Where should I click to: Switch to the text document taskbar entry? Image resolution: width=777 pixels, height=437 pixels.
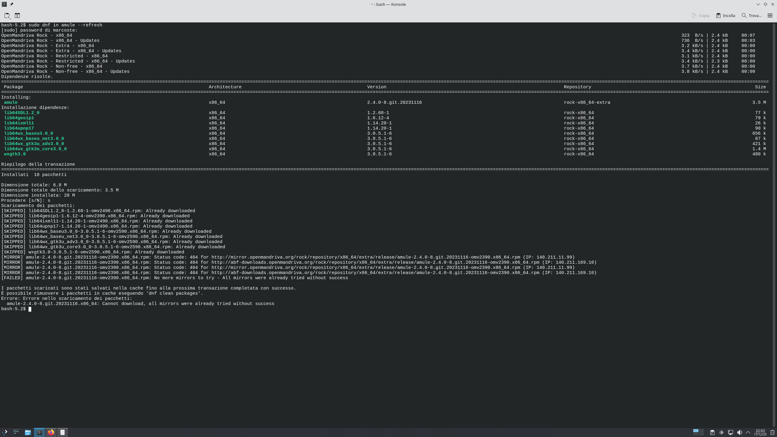click(63, 432)
